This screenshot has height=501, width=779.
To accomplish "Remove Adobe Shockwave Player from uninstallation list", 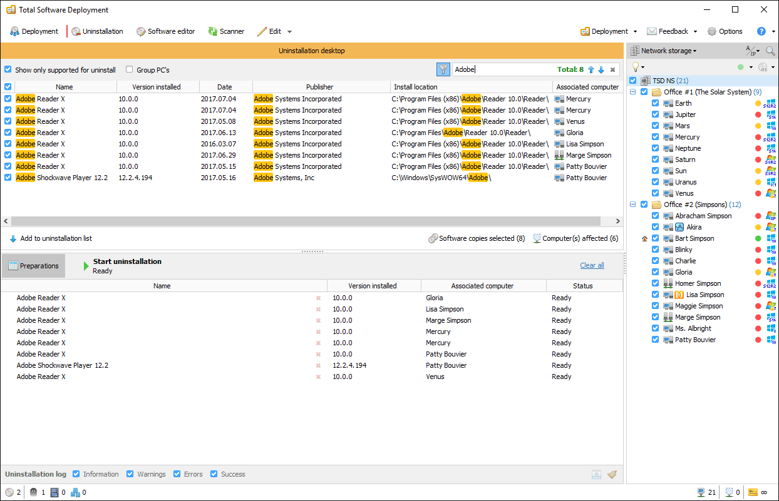I will point(318,365).
